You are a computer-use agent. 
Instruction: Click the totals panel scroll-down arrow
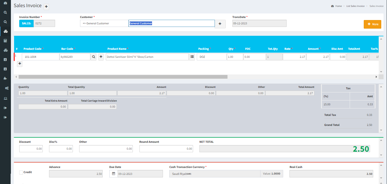(x=381, y=130)
